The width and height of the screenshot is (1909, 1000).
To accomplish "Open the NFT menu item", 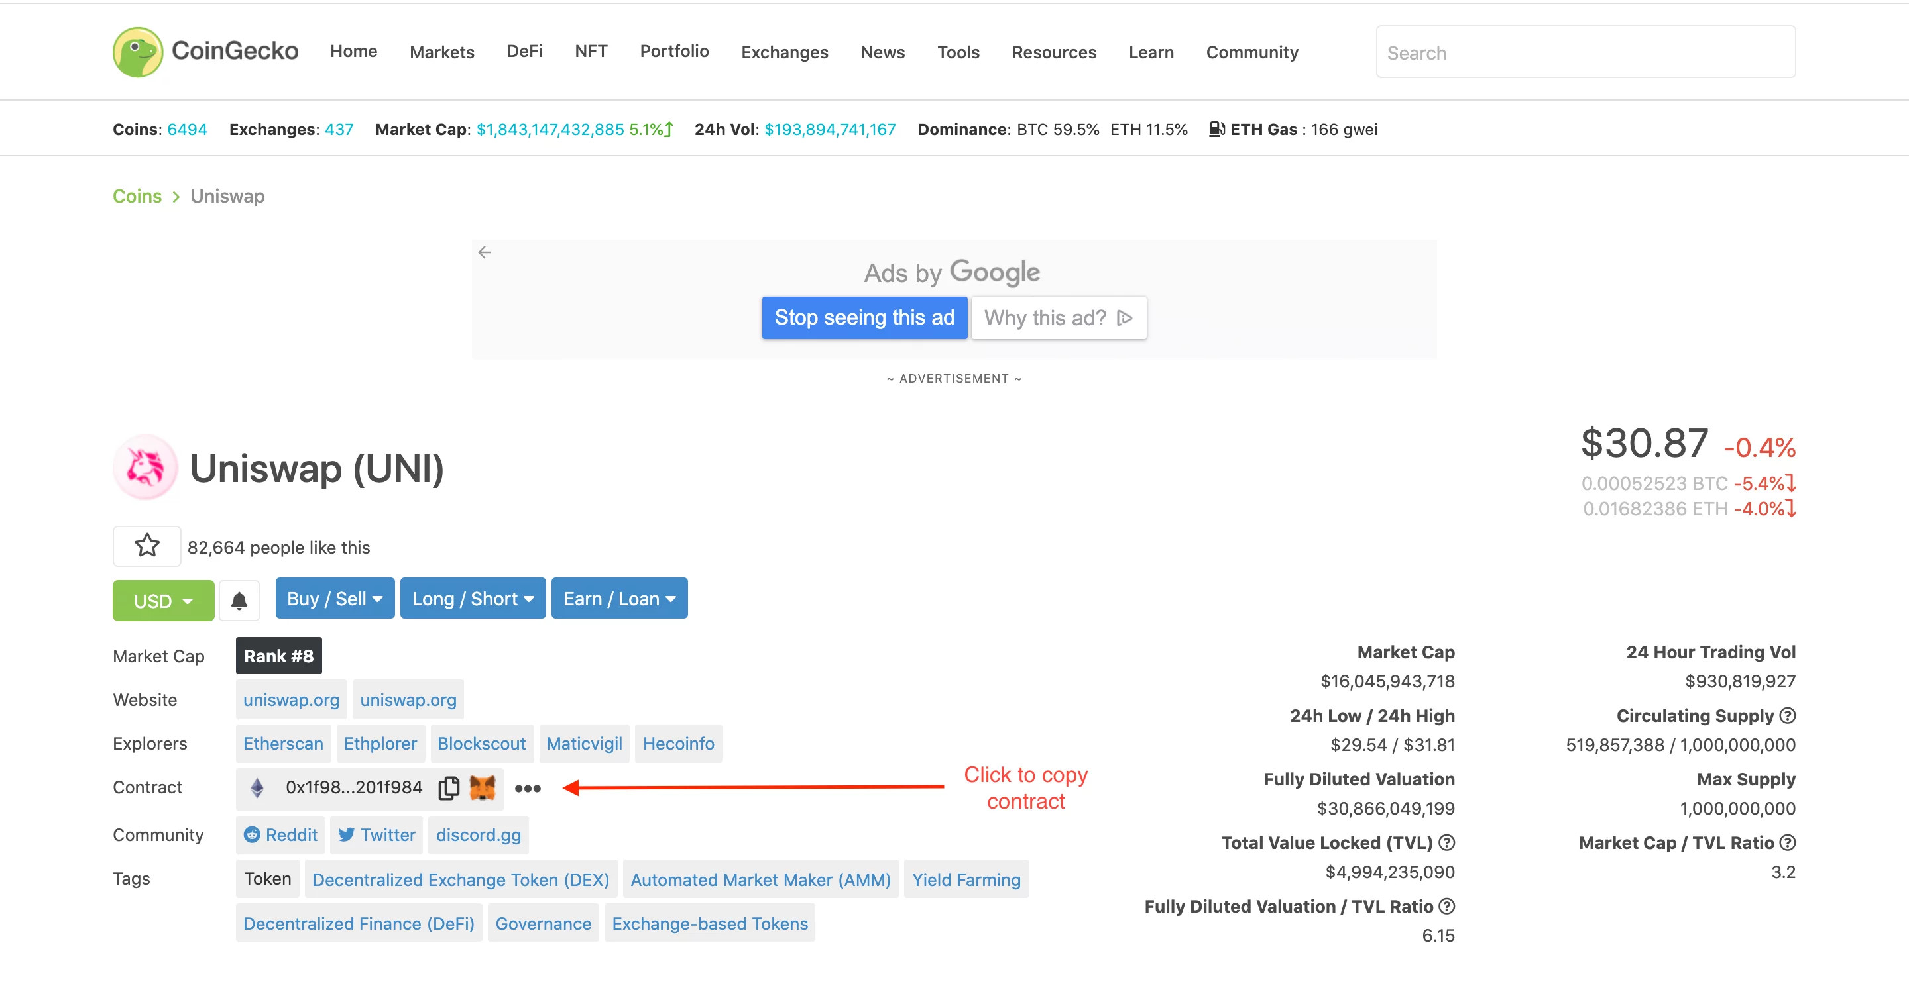I will pos(591,51).
